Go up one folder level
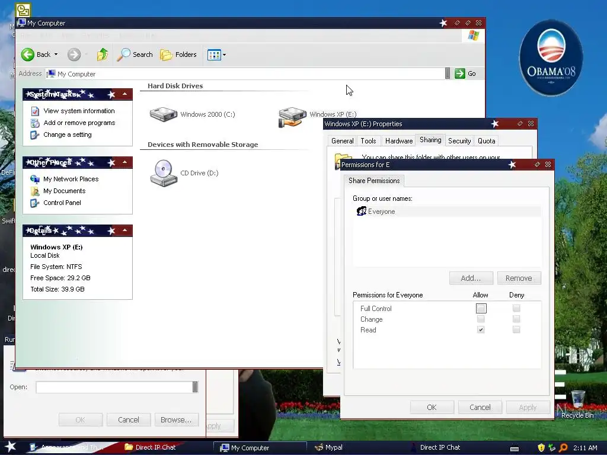The height and width of the screenshot is (455, 607). [103, 55]
